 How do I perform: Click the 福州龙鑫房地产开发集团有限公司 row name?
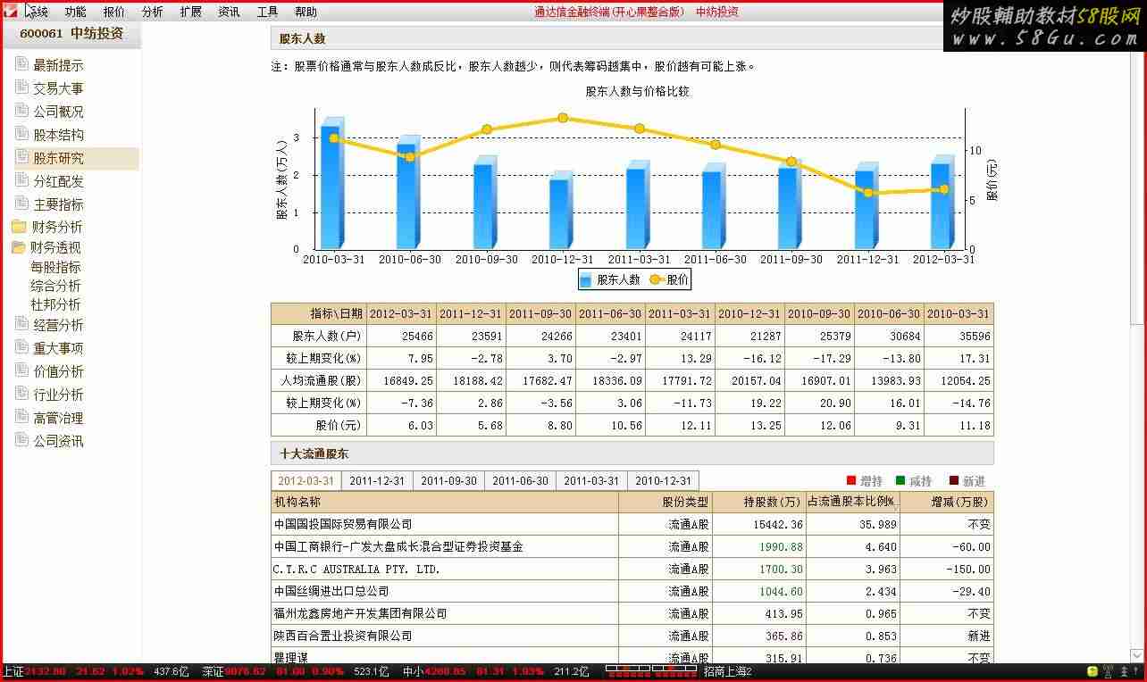point(361,613)
